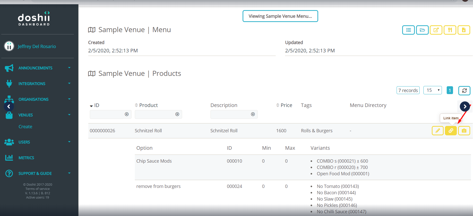Image resolution: width=473 pixels, height=216 pixels.
Task: Click the open folder icon button
Action: click(422, 30)
